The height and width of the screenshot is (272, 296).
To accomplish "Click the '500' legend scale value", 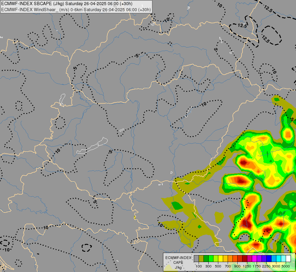I will coord(218,266).
